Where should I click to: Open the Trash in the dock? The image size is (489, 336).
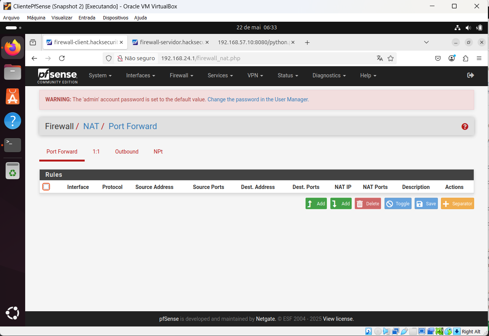13,171
